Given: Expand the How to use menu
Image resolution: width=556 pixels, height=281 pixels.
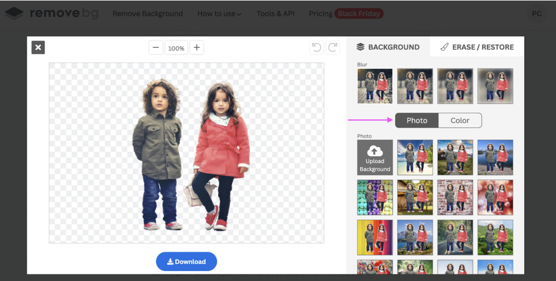Looking at the screenshot, I should coord(219,14).
